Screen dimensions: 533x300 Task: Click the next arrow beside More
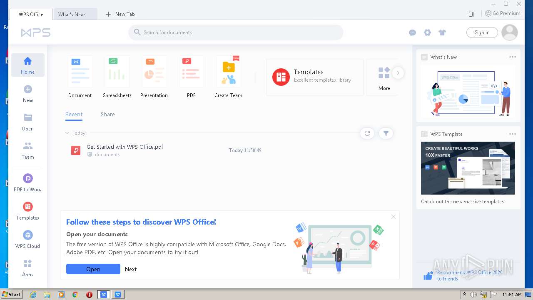coord(398,73)
